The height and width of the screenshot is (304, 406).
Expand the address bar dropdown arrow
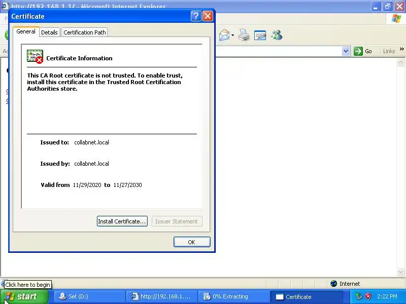346,51
